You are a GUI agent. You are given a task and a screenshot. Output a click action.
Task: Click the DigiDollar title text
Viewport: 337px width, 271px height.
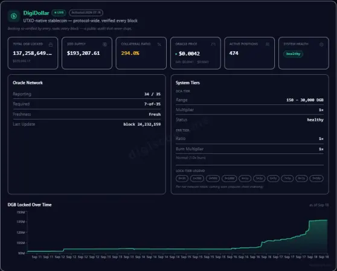[36, 13]
